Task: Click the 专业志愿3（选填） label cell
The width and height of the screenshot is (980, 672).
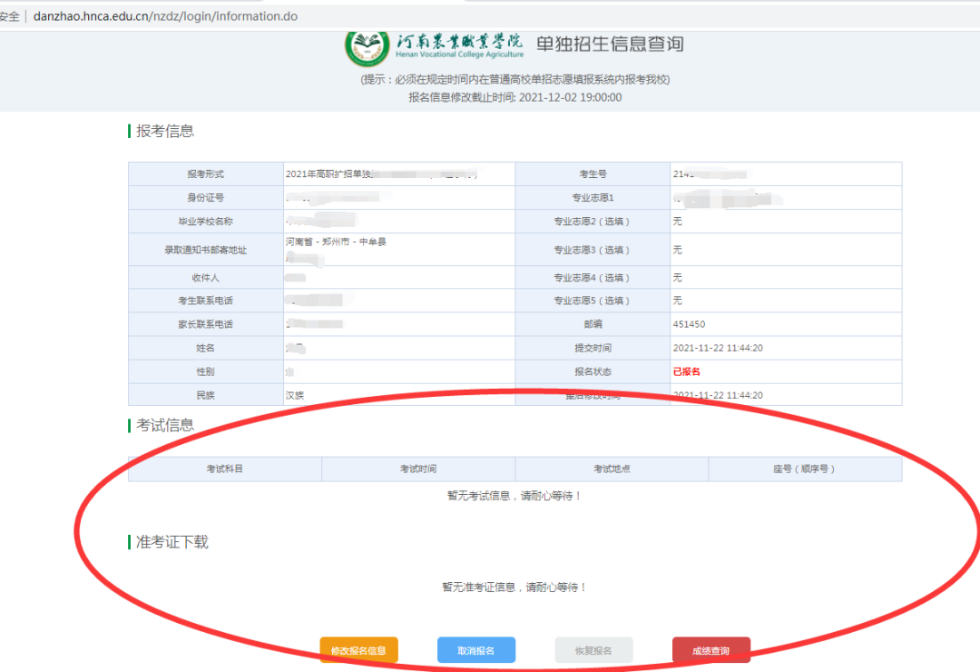Action: (593, 250)
